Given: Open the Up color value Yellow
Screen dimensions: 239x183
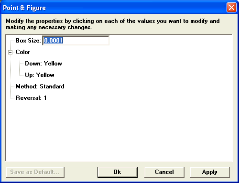Looking at the screenshot, I should [45, 75].
